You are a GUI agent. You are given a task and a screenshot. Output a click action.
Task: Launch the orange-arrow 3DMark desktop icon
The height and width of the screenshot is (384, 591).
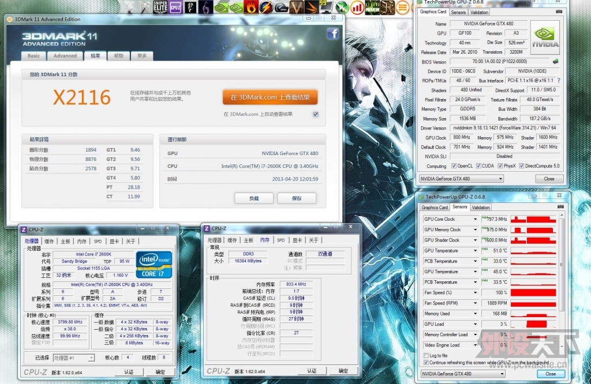tap(311, 7)
